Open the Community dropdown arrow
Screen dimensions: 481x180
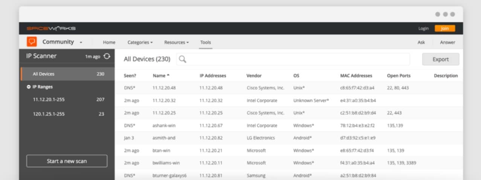pos(81,43)
